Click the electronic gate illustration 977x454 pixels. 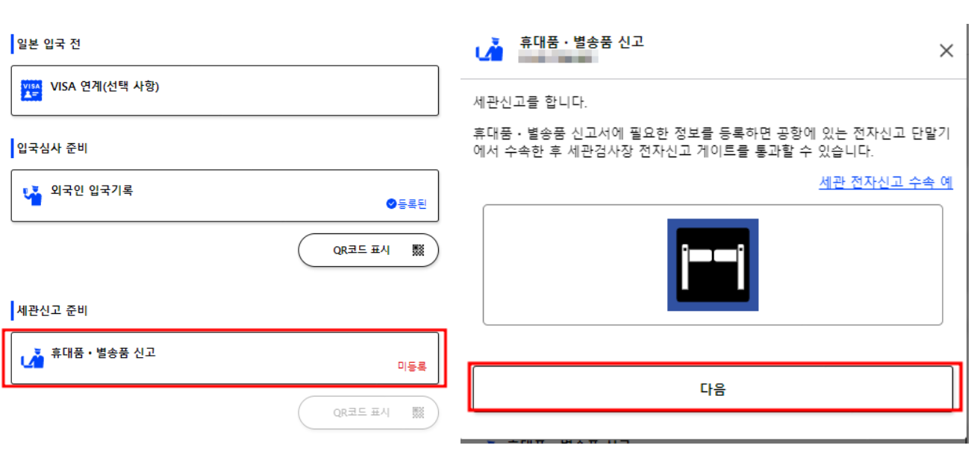[713, 265]
